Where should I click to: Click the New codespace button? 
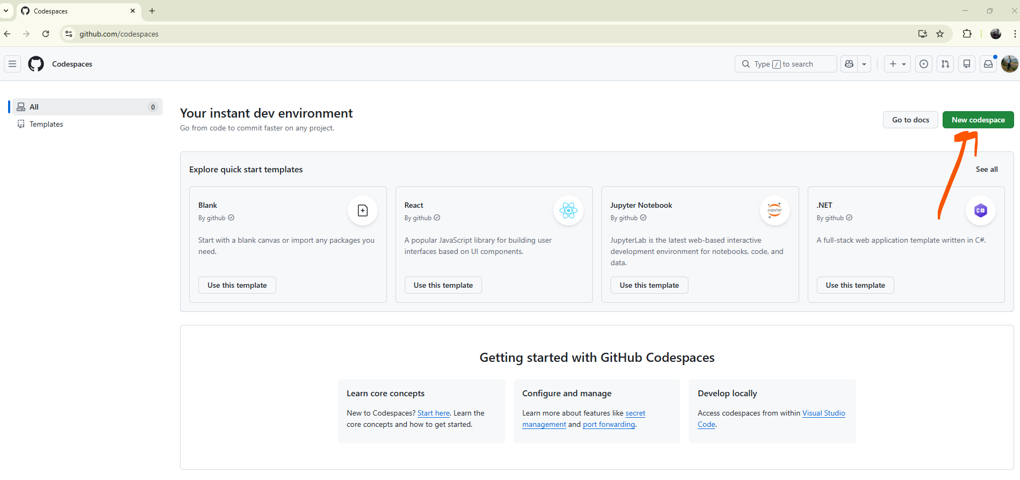pyautogui.click(x=978, y=120)
